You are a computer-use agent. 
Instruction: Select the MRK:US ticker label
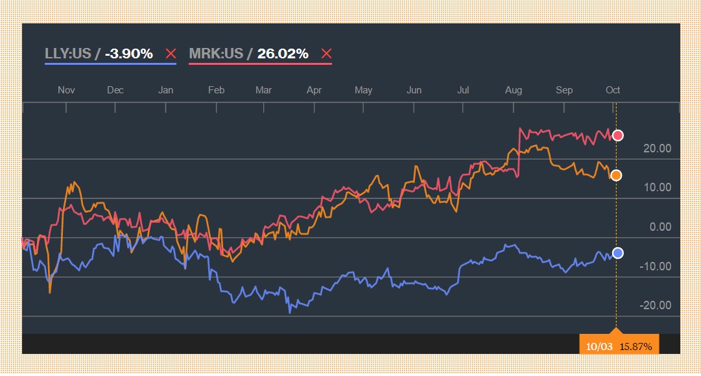(216, 54)
